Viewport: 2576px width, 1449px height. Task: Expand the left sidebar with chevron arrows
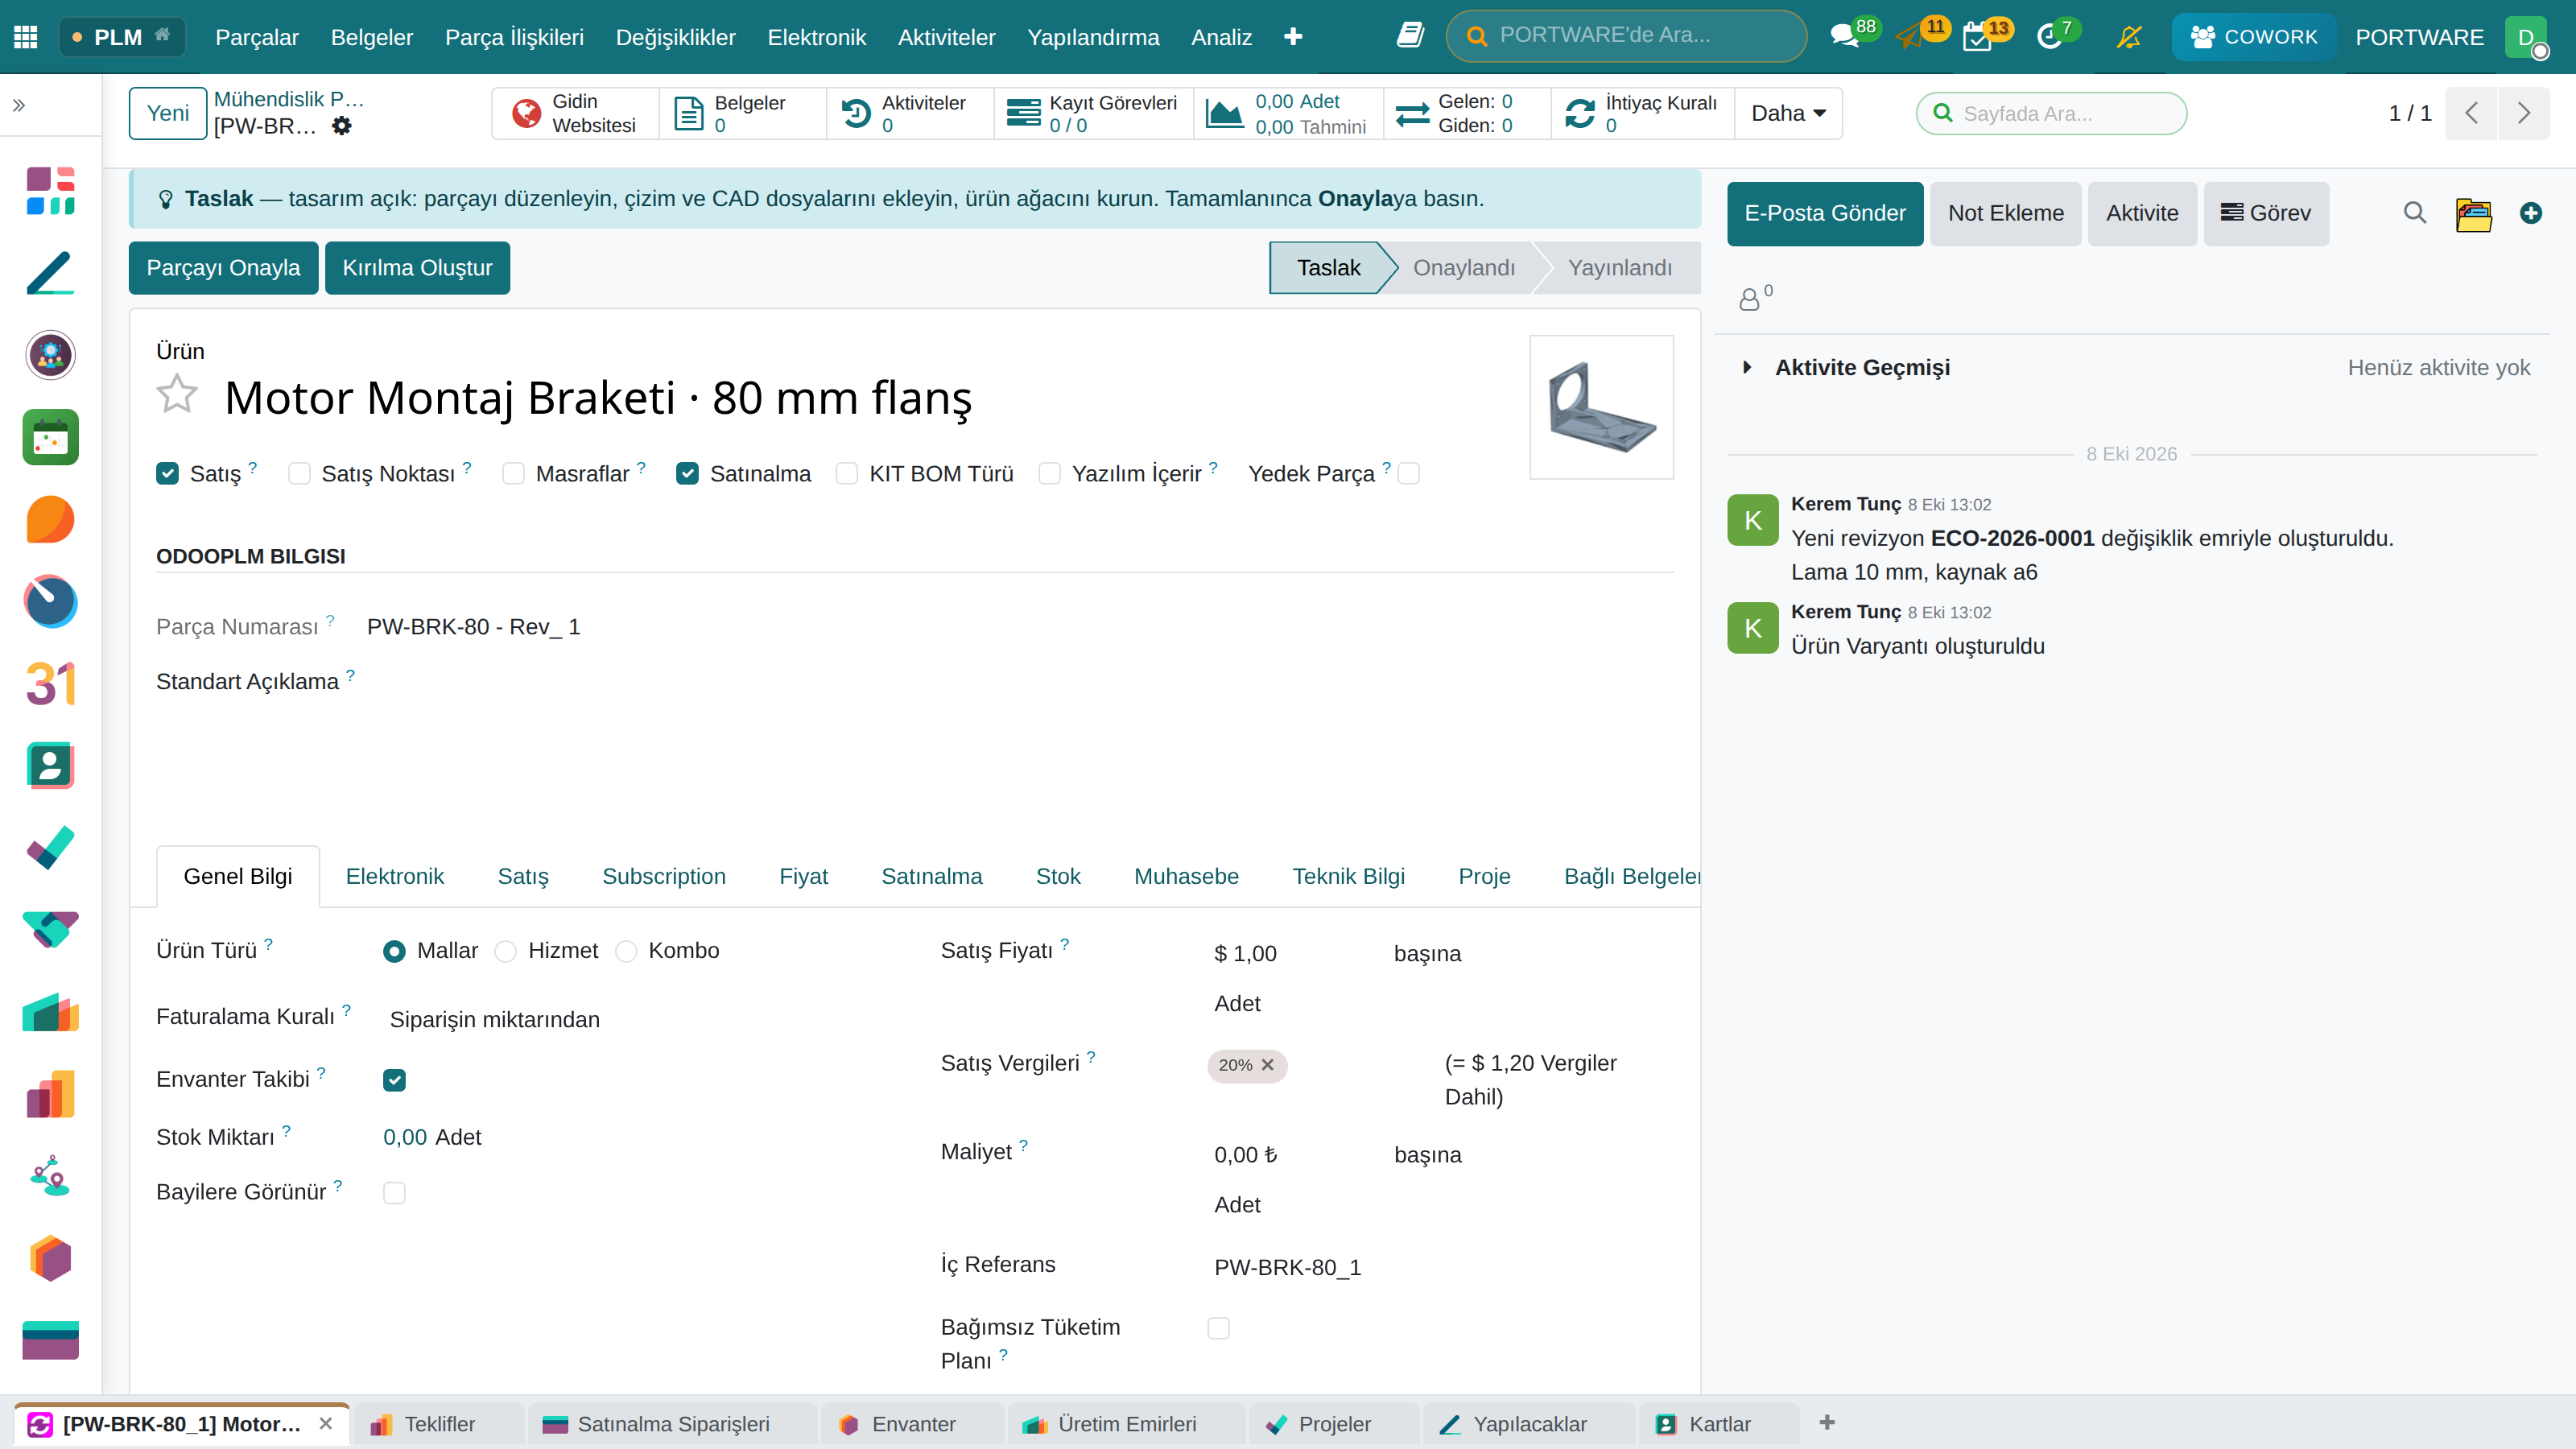coord(19,105)
